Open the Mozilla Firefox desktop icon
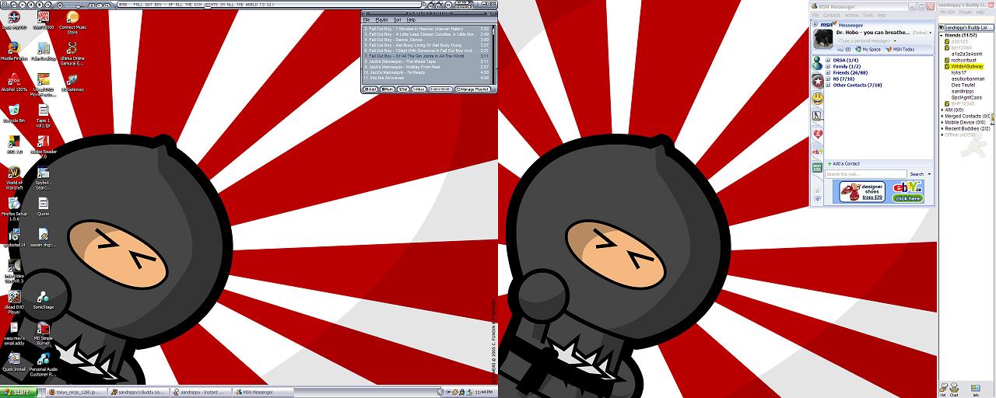Screen dimensions: 996x398 point(13,48)
